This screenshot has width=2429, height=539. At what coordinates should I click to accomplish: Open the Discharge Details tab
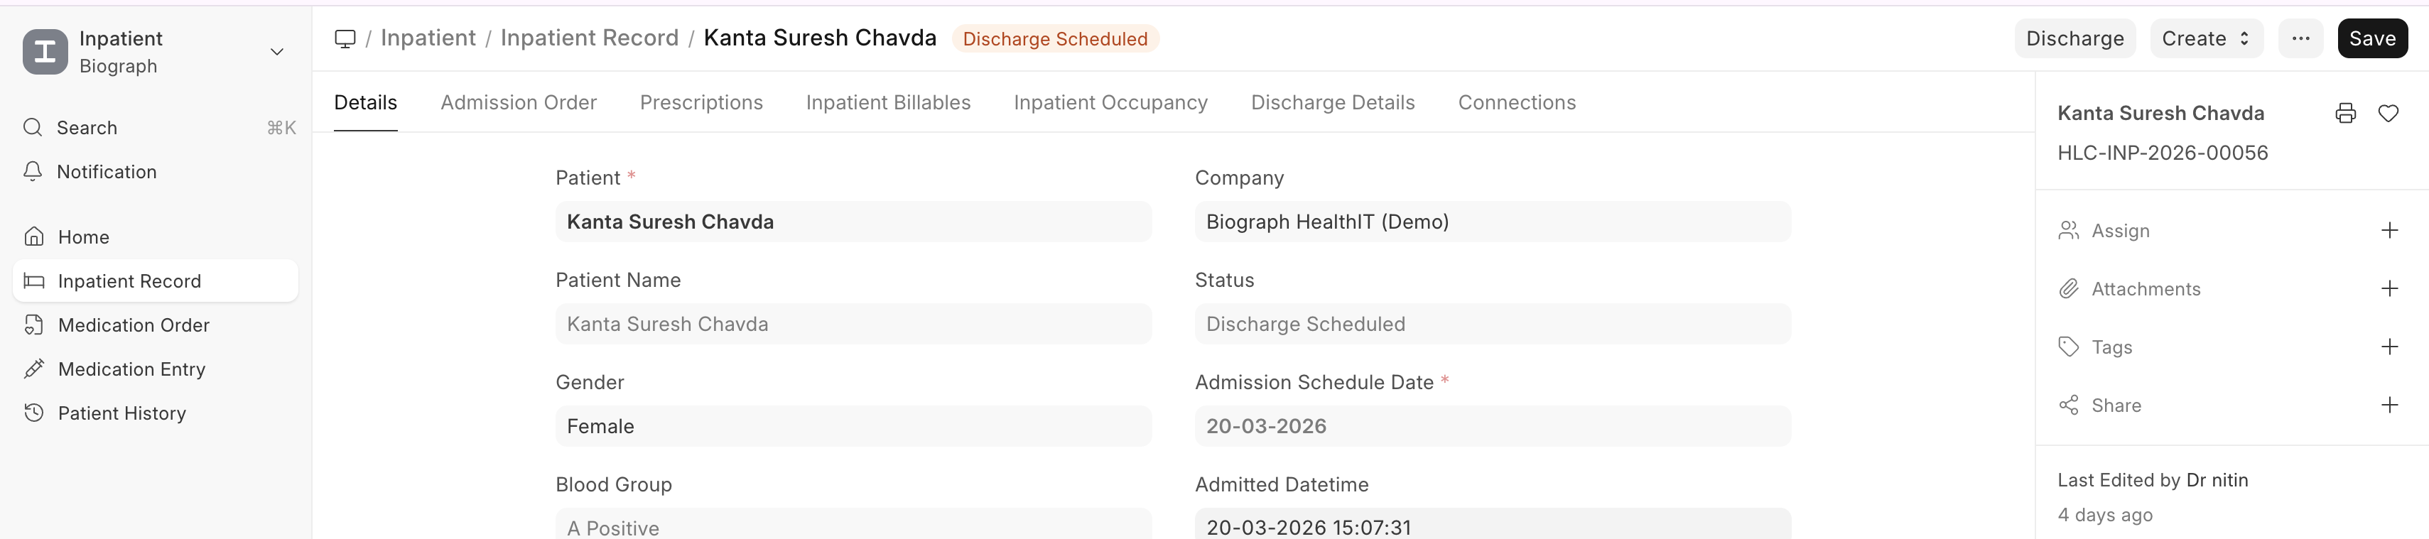1332,103
